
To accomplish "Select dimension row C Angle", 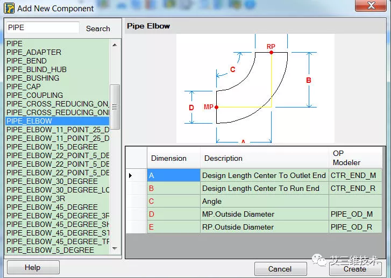I will [211, 201].
